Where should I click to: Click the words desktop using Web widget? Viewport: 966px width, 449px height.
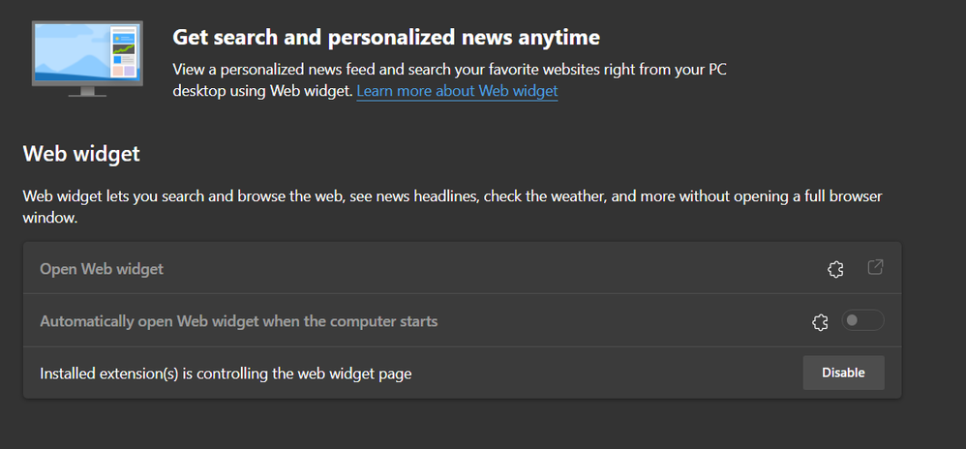click(x=262, y=91)
